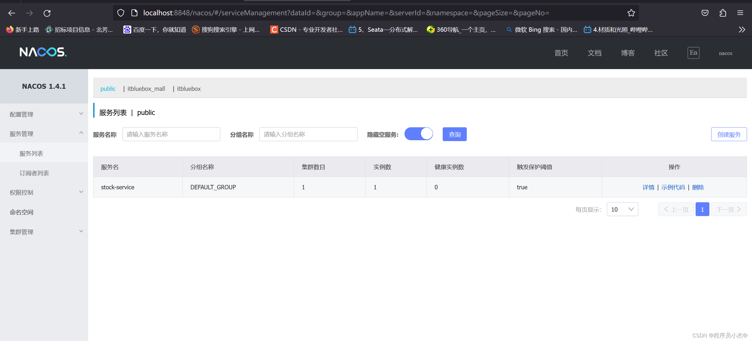Screen dimensions: 752x341
Task: Open 订阅者列表 in the sidebar
Action: [x=34, y=173]
